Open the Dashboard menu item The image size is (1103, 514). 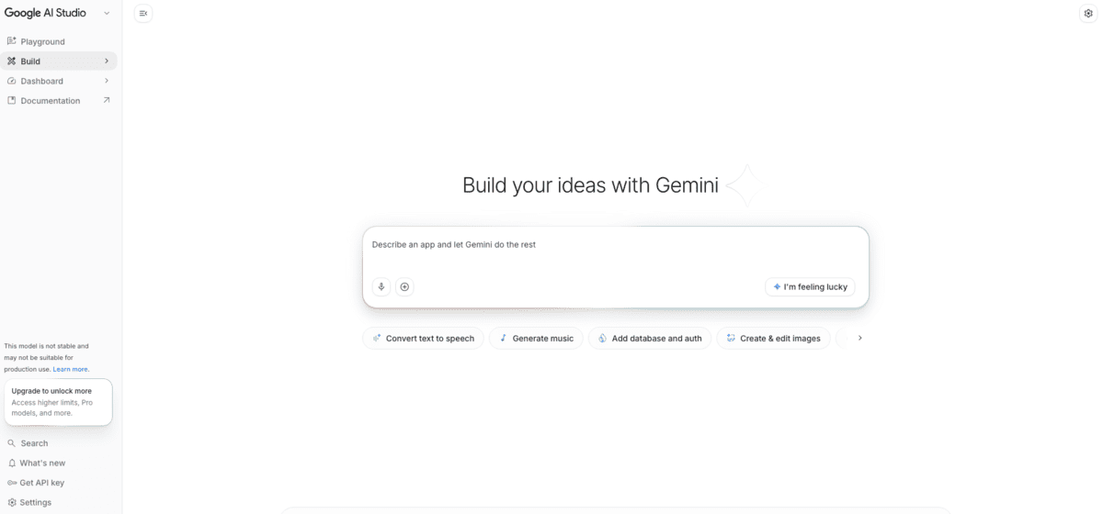42,81
